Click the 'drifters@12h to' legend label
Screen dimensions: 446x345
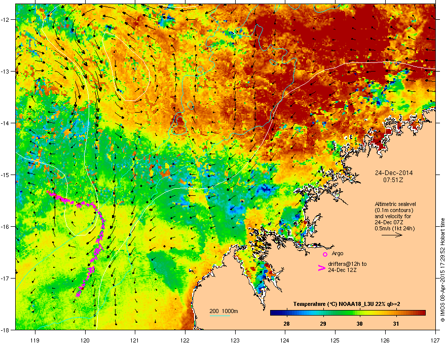coord(347,264)
